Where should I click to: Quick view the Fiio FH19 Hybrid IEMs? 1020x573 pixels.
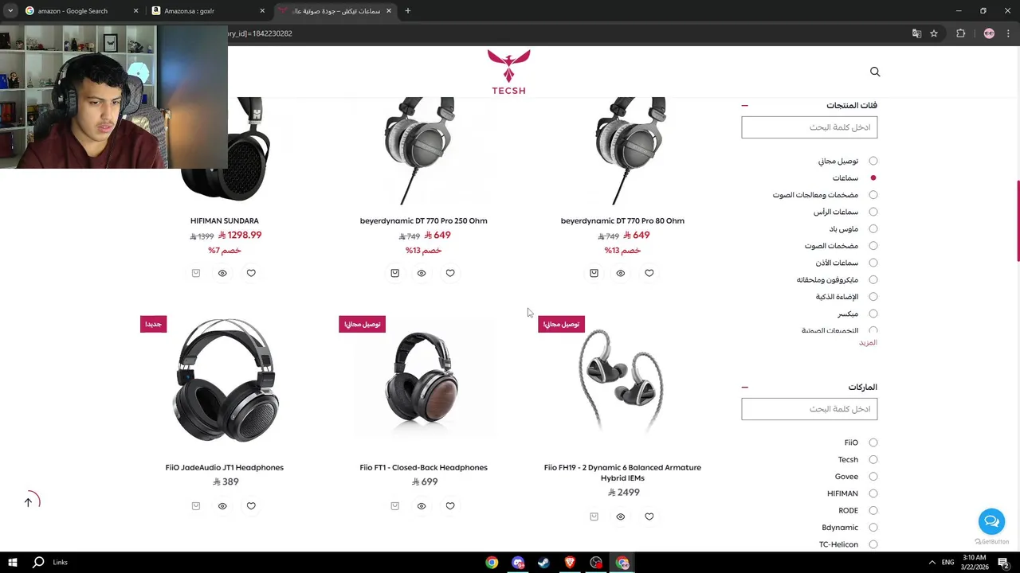click(621, 516)
